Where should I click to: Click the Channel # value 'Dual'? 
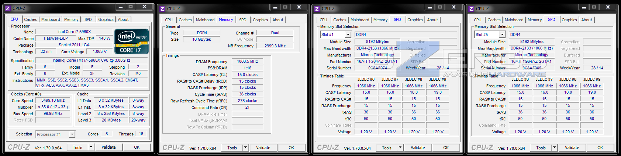[x=275, y=33]
